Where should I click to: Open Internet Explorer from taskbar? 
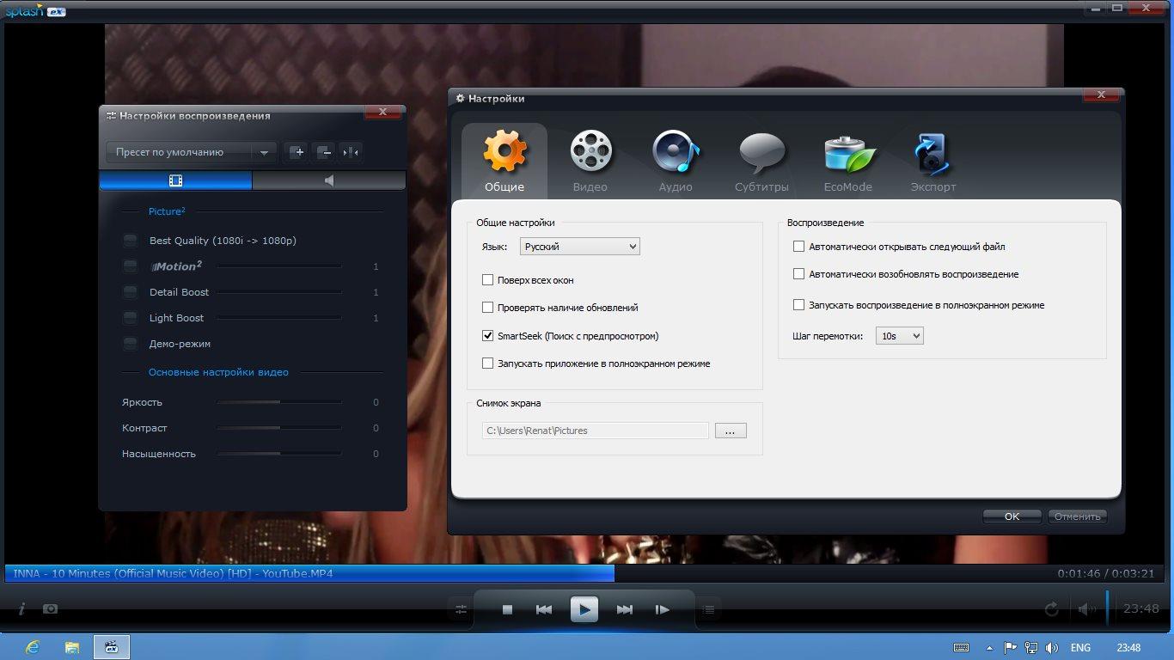pos(33,647)
